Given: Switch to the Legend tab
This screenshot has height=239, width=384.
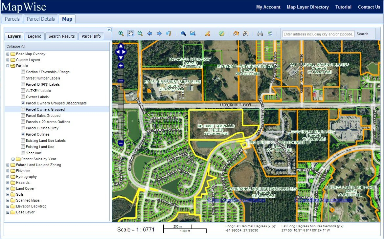Looking at the screenshot, I should tap(34, 36).
